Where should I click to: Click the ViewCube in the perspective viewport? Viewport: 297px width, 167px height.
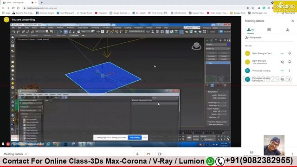(x=196, y=46)
